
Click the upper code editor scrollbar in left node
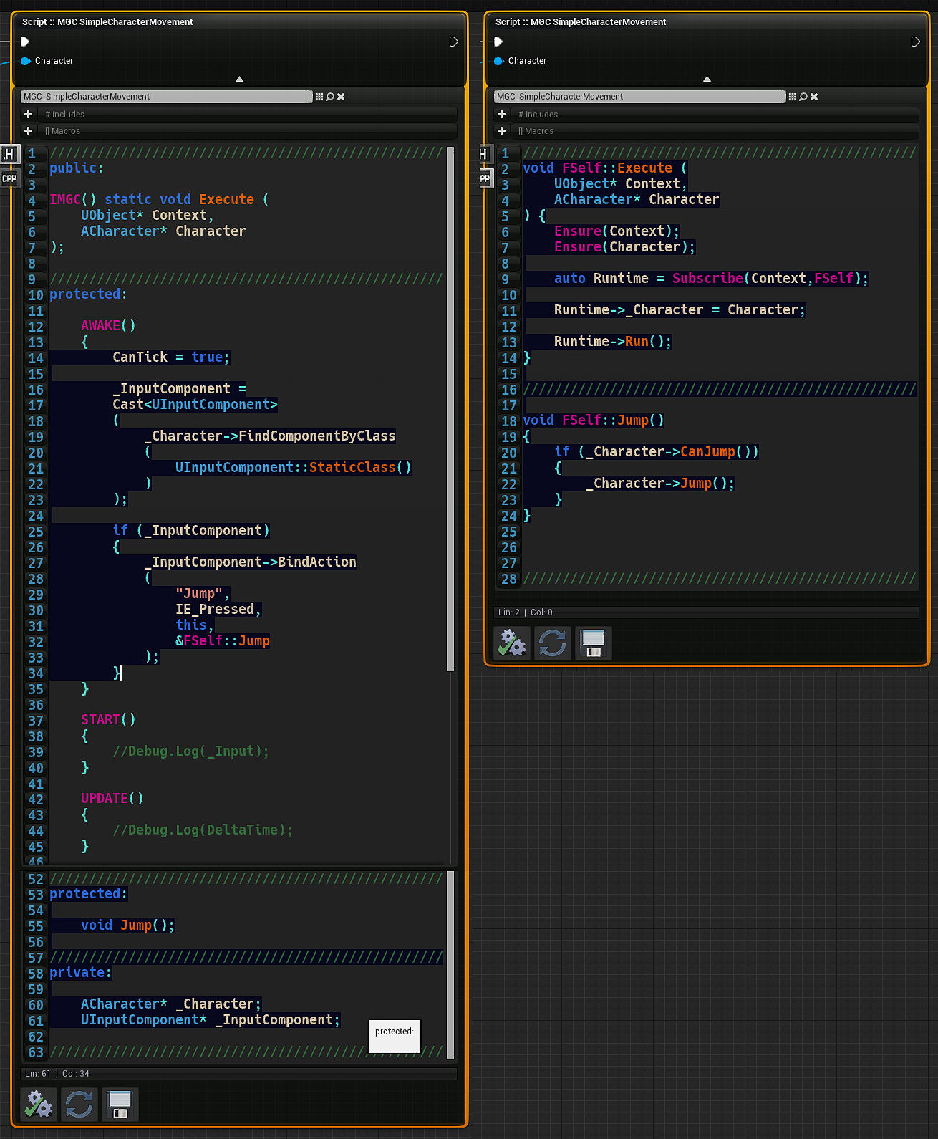(450, 408)
